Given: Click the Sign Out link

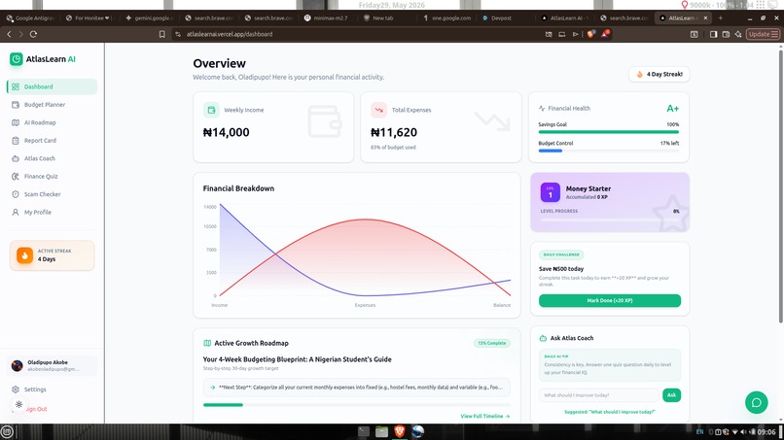Looking at the screenshot, I should tap(36, 409).
